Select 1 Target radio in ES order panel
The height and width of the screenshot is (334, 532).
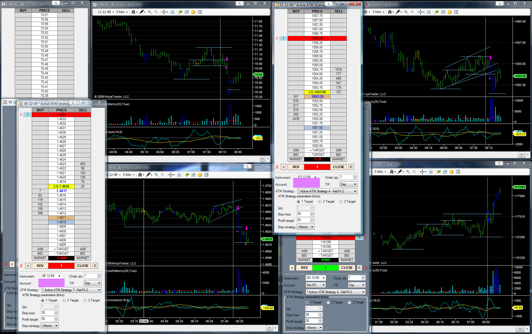[x=298, y=202]
